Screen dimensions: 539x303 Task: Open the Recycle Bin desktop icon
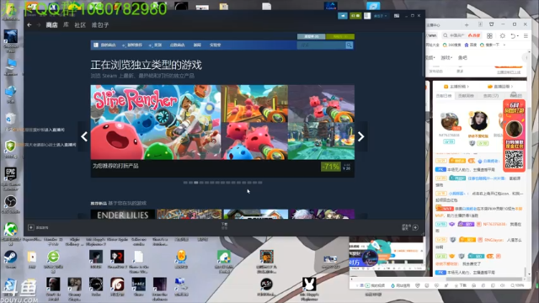click(11, 119)
